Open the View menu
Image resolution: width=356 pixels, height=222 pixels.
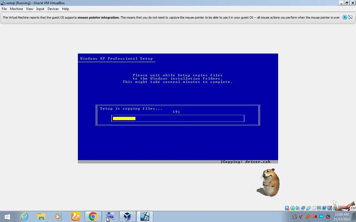[x=29, y=9]
